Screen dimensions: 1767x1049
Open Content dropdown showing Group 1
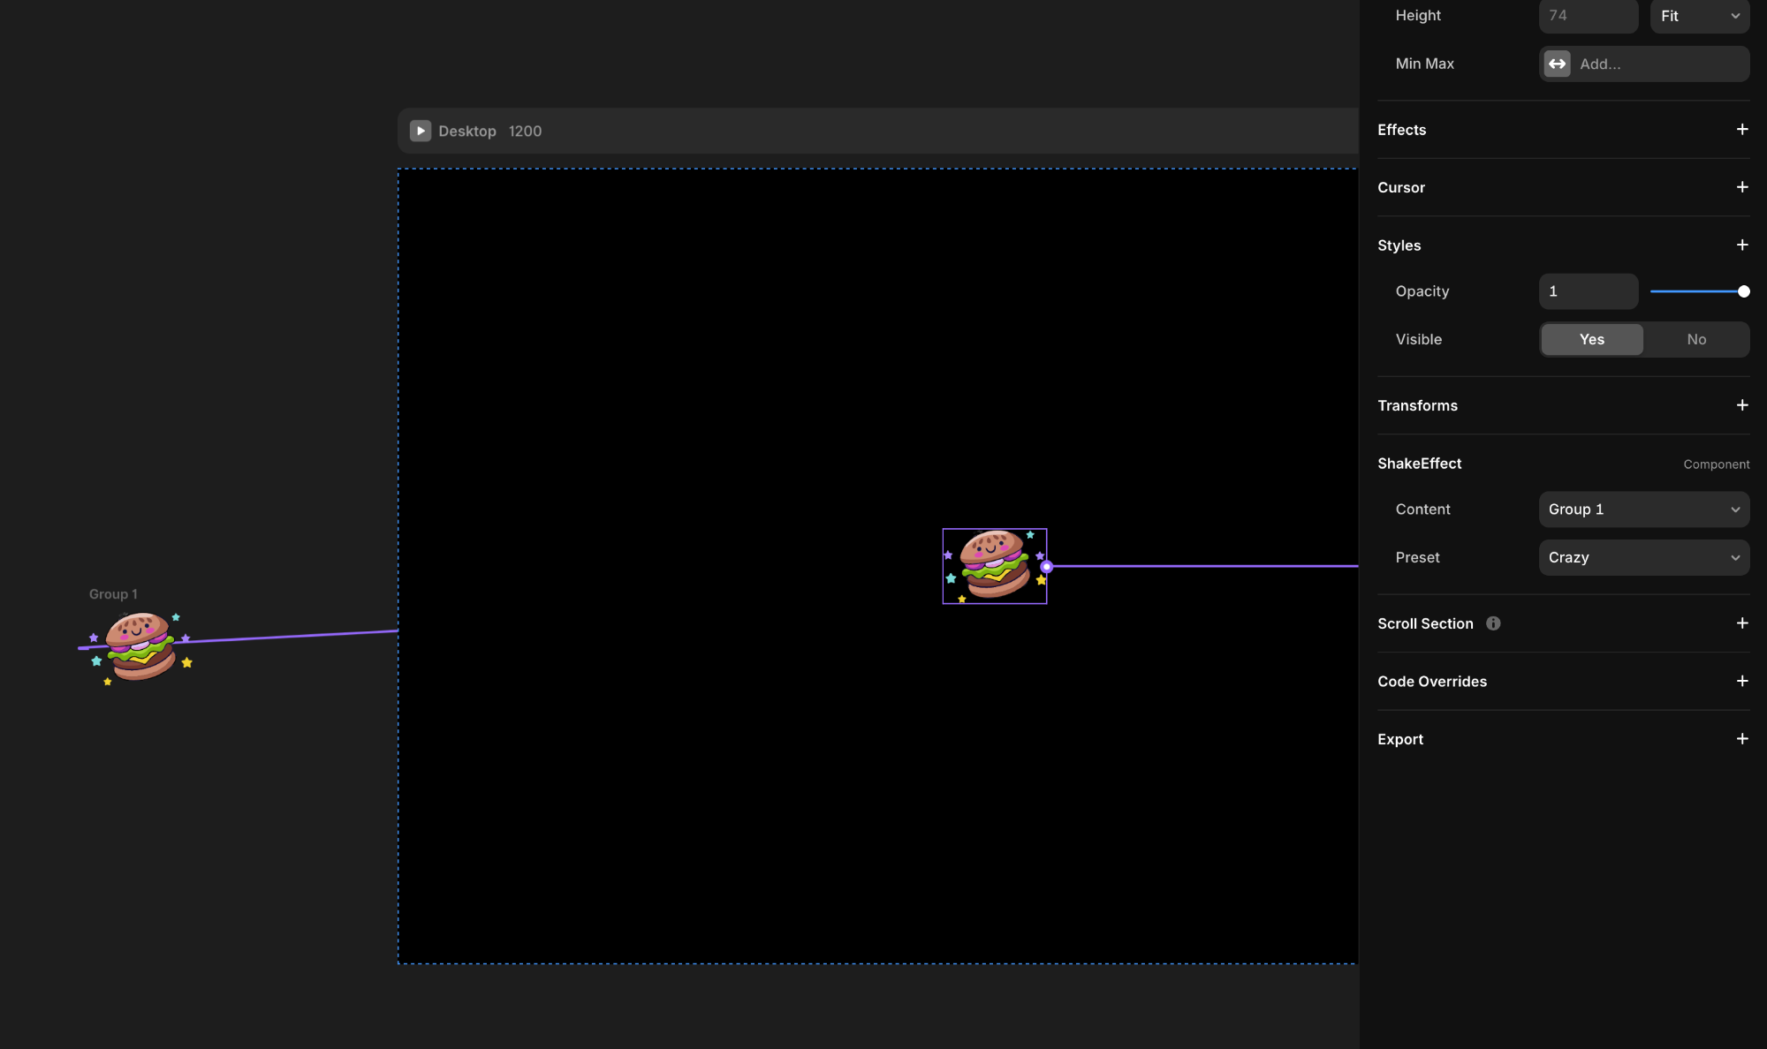tap(1643, 509)
